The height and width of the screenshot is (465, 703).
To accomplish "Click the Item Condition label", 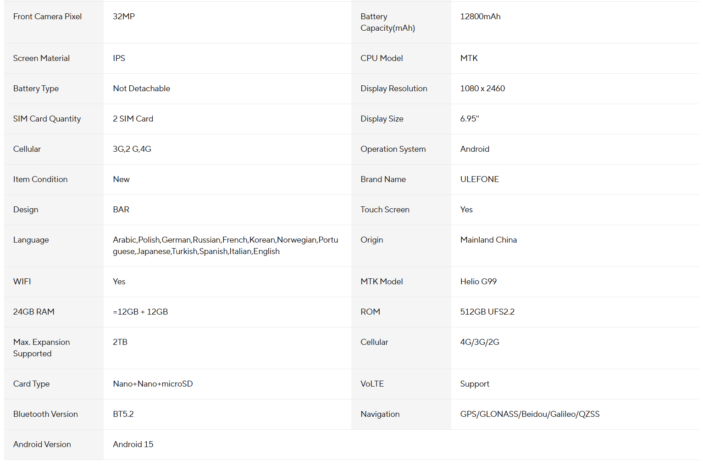I will (40, 179).
